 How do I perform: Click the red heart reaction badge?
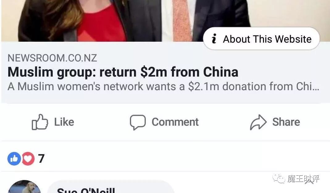[28, 159]
